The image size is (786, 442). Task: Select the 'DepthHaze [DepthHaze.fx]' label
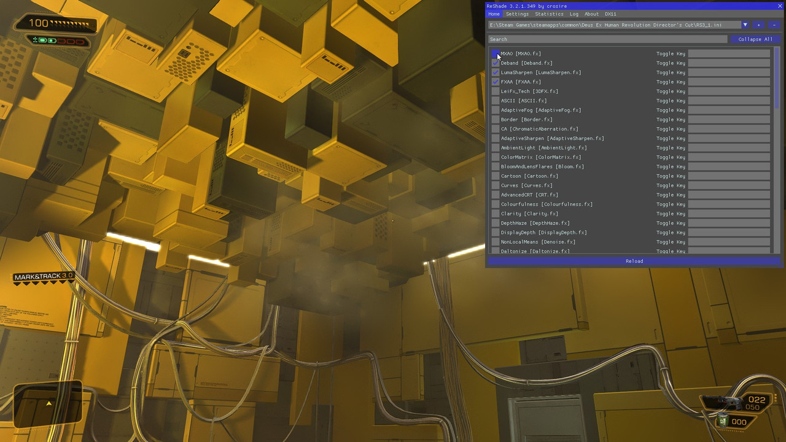pos(535,223)
